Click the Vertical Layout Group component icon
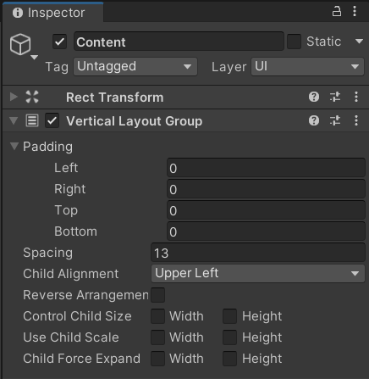 [32, 120]
